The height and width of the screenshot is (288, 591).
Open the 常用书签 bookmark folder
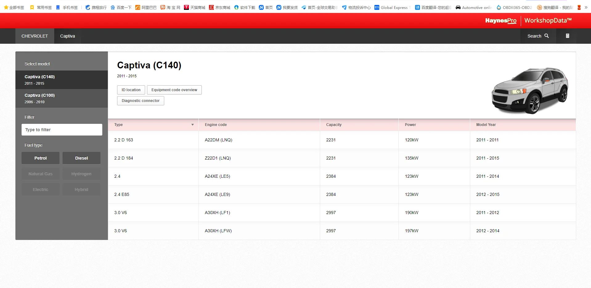pyautogui.click(x=41, y=7)
